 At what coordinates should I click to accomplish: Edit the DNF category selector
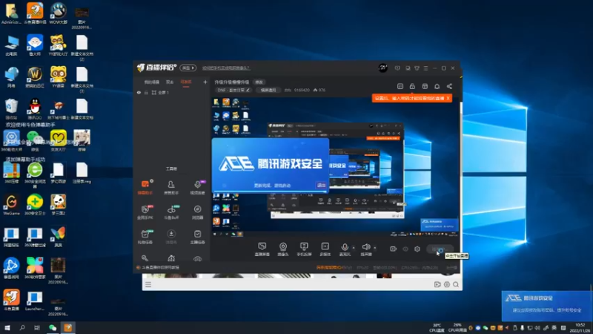tap(233, 90)
